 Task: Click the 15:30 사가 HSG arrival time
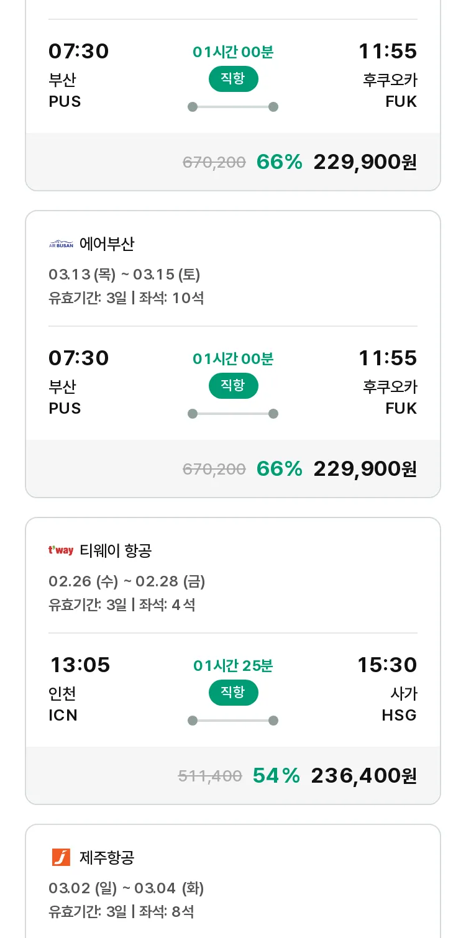(386, 665)
